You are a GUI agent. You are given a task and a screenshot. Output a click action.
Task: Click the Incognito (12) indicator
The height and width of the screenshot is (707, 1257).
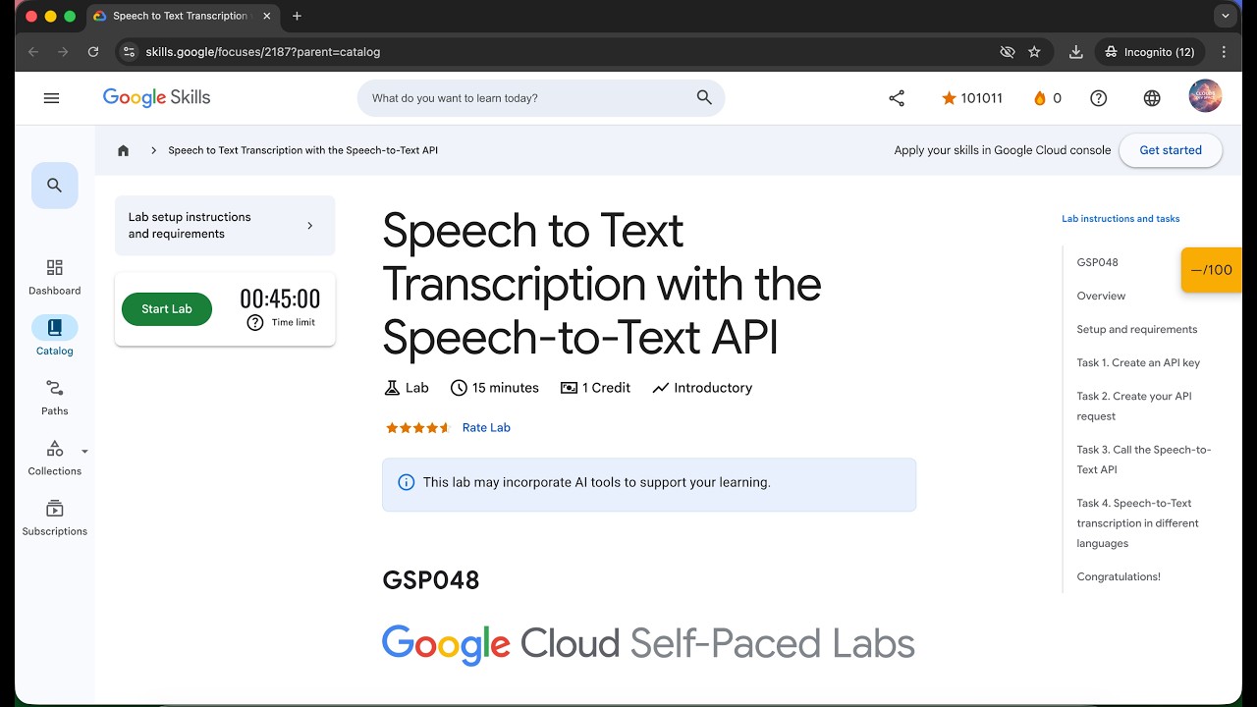[x=1150, y=52]
